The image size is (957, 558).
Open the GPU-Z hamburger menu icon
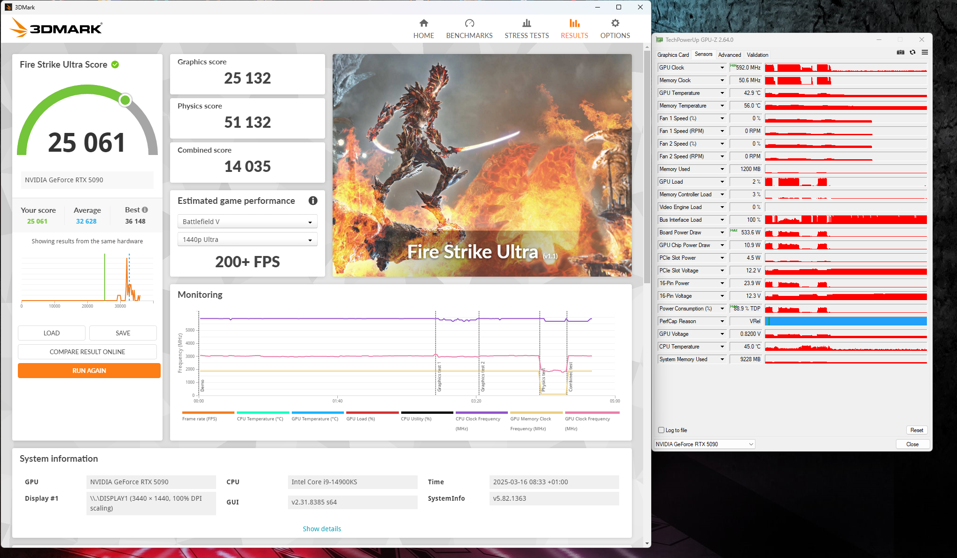pos(925,52)
